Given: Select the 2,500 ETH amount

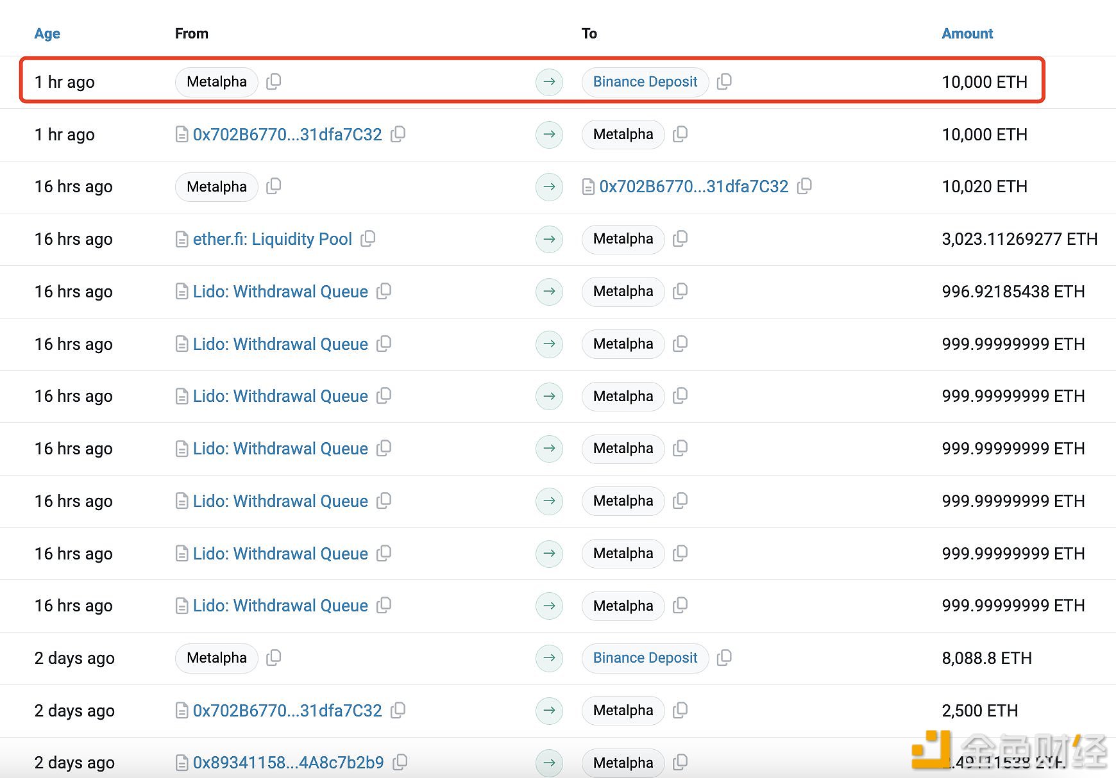Looking at the screenshot, I should pyautogui.click(x=979, y=711).
